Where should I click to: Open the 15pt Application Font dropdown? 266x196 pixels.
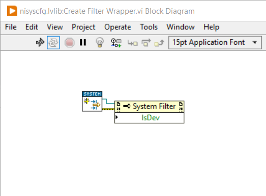[215, 43]
